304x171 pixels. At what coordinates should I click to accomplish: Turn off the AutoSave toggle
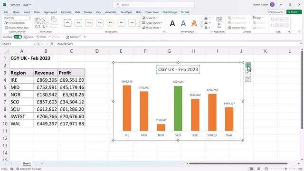coord(18,37)
